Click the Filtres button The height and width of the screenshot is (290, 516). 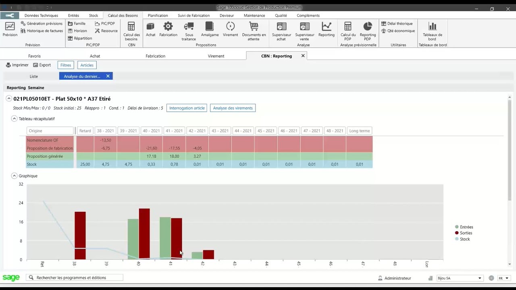click(x=66, y=65)
